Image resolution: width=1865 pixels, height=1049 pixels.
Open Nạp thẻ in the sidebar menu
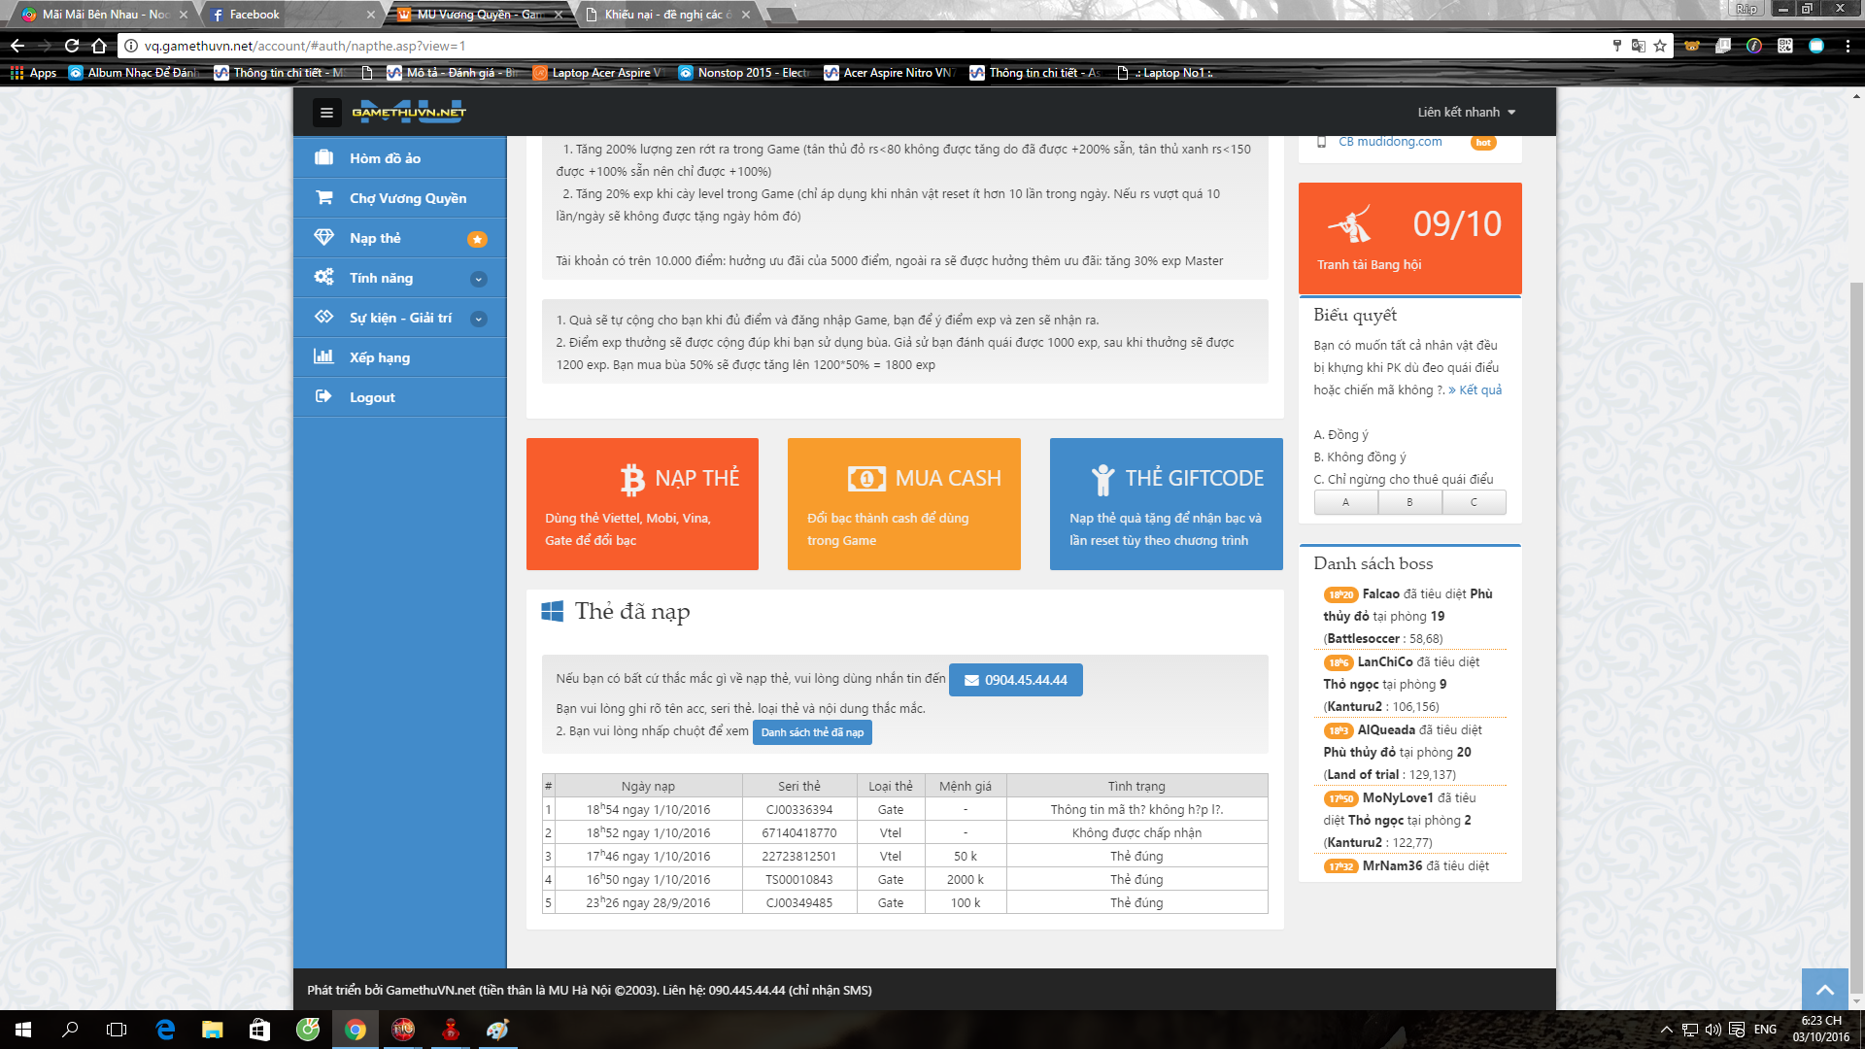375,238
